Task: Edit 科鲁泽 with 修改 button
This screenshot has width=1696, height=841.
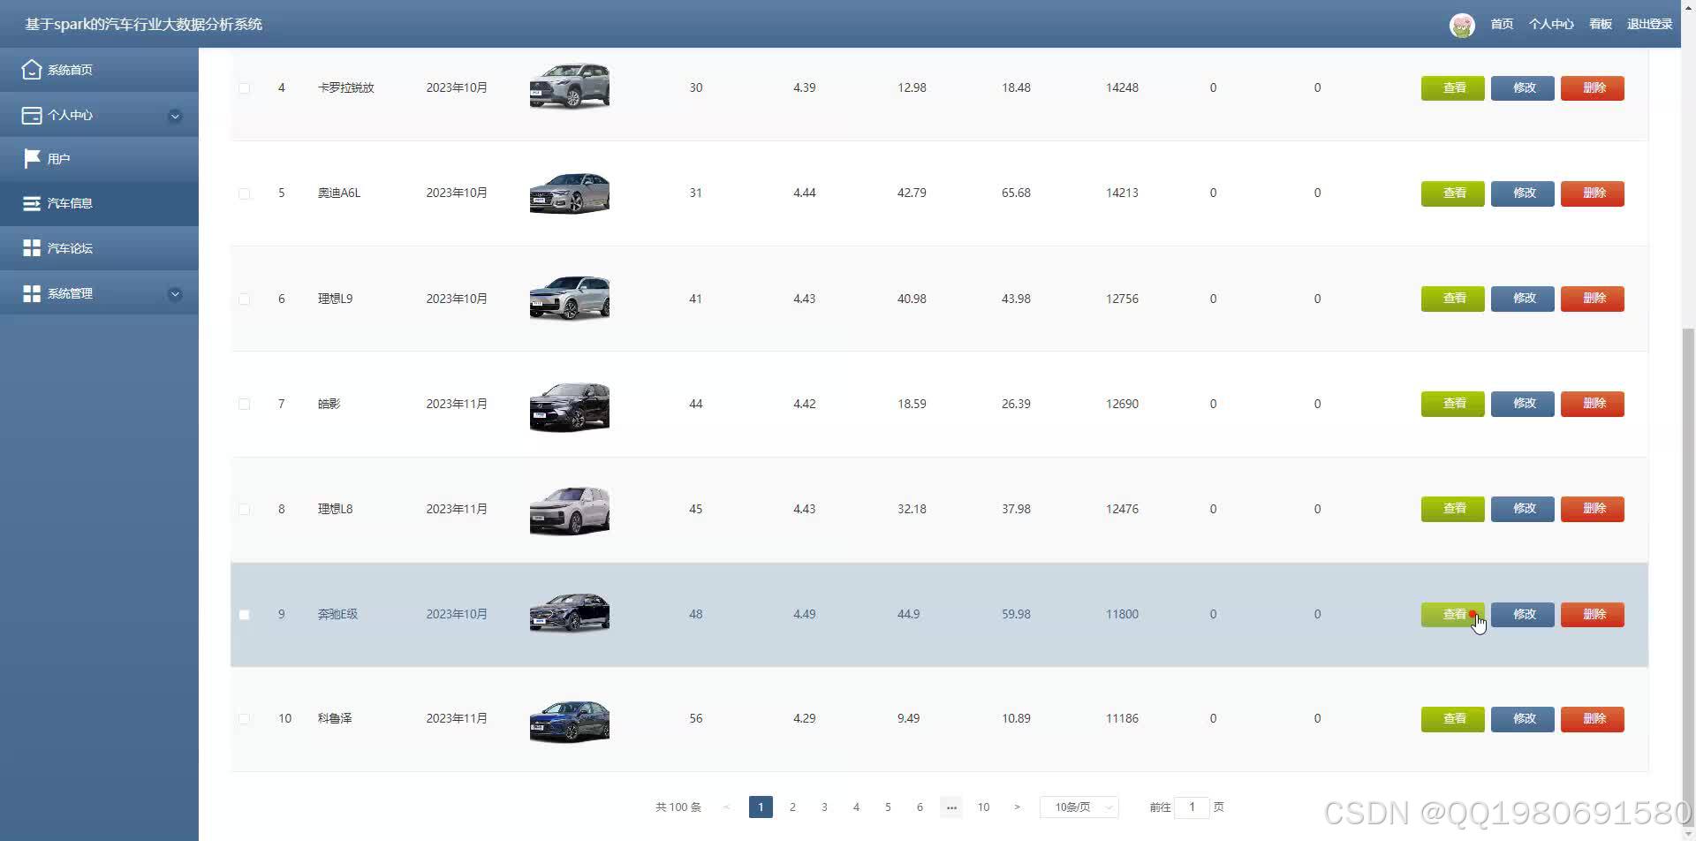Action: tap(1523, 719)
